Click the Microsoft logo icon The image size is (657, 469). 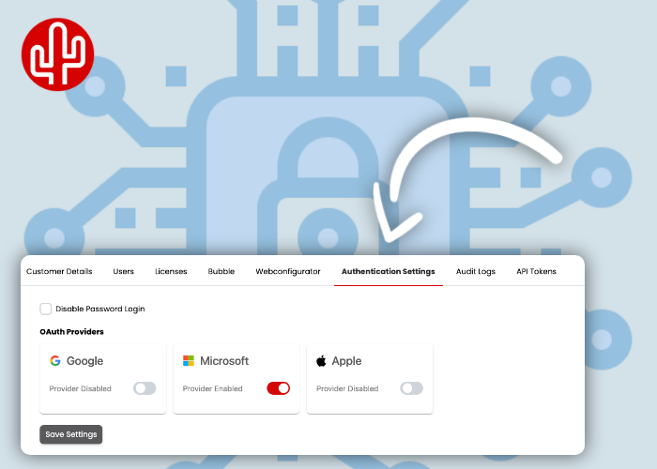[189, 361]
